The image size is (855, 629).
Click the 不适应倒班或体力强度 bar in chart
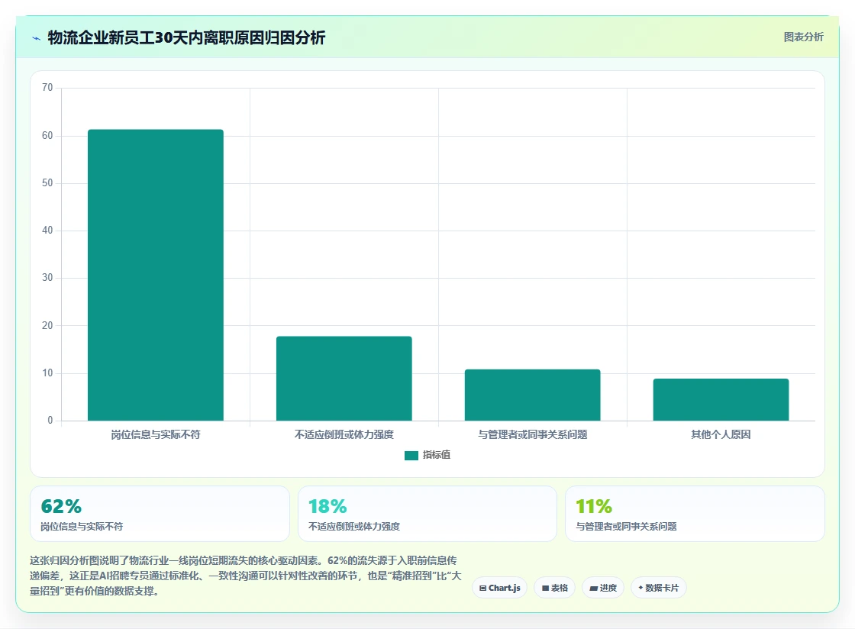coord(344,379)
